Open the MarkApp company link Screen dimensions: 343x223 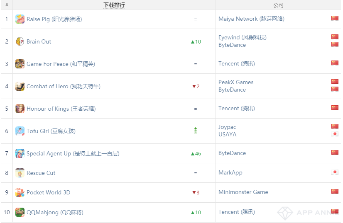coord(230,173)
